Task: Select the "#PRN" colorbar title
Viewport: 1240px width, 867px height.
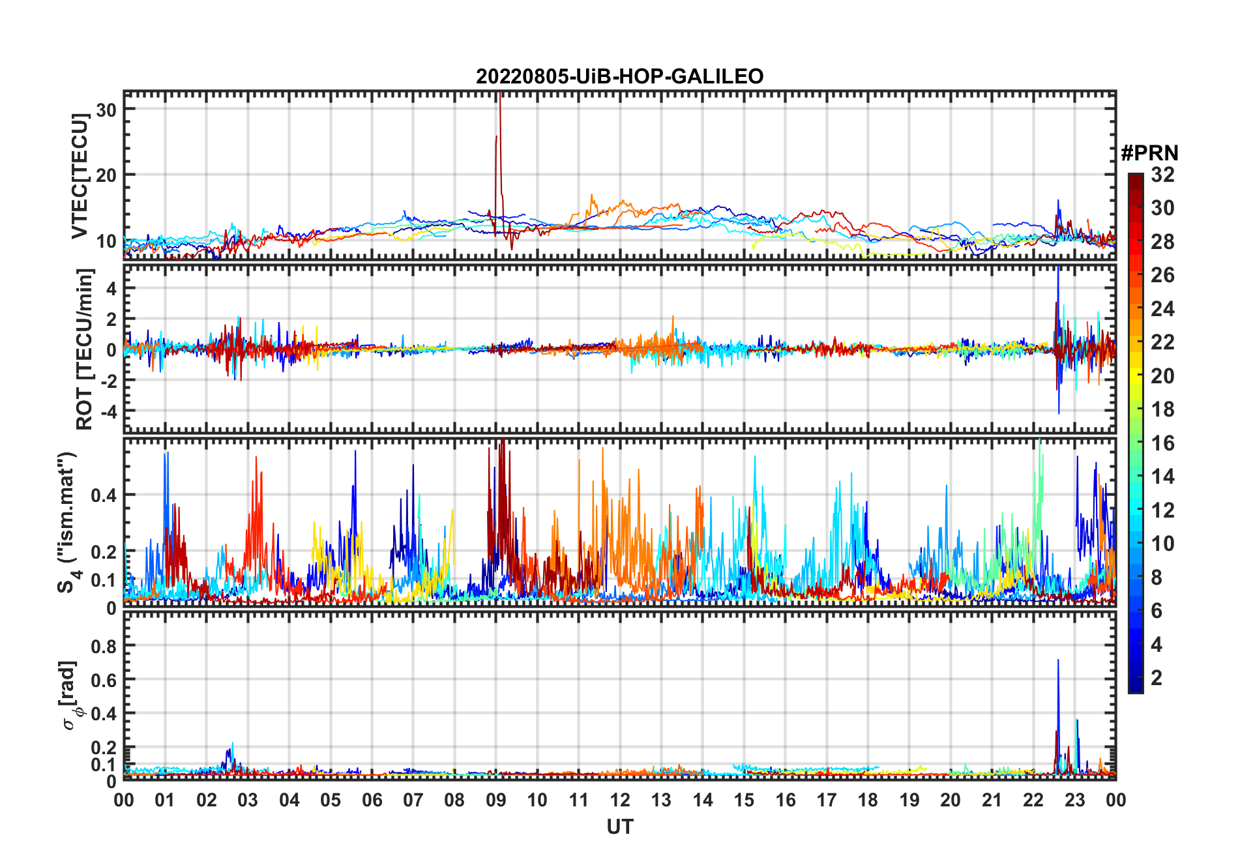Action: click(x=1149, y=153)
